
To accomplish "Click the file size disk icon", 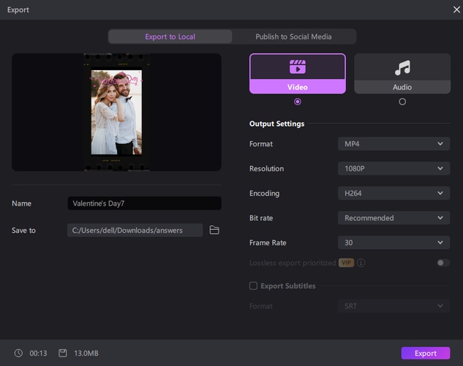I will click(x=63, y=354).
